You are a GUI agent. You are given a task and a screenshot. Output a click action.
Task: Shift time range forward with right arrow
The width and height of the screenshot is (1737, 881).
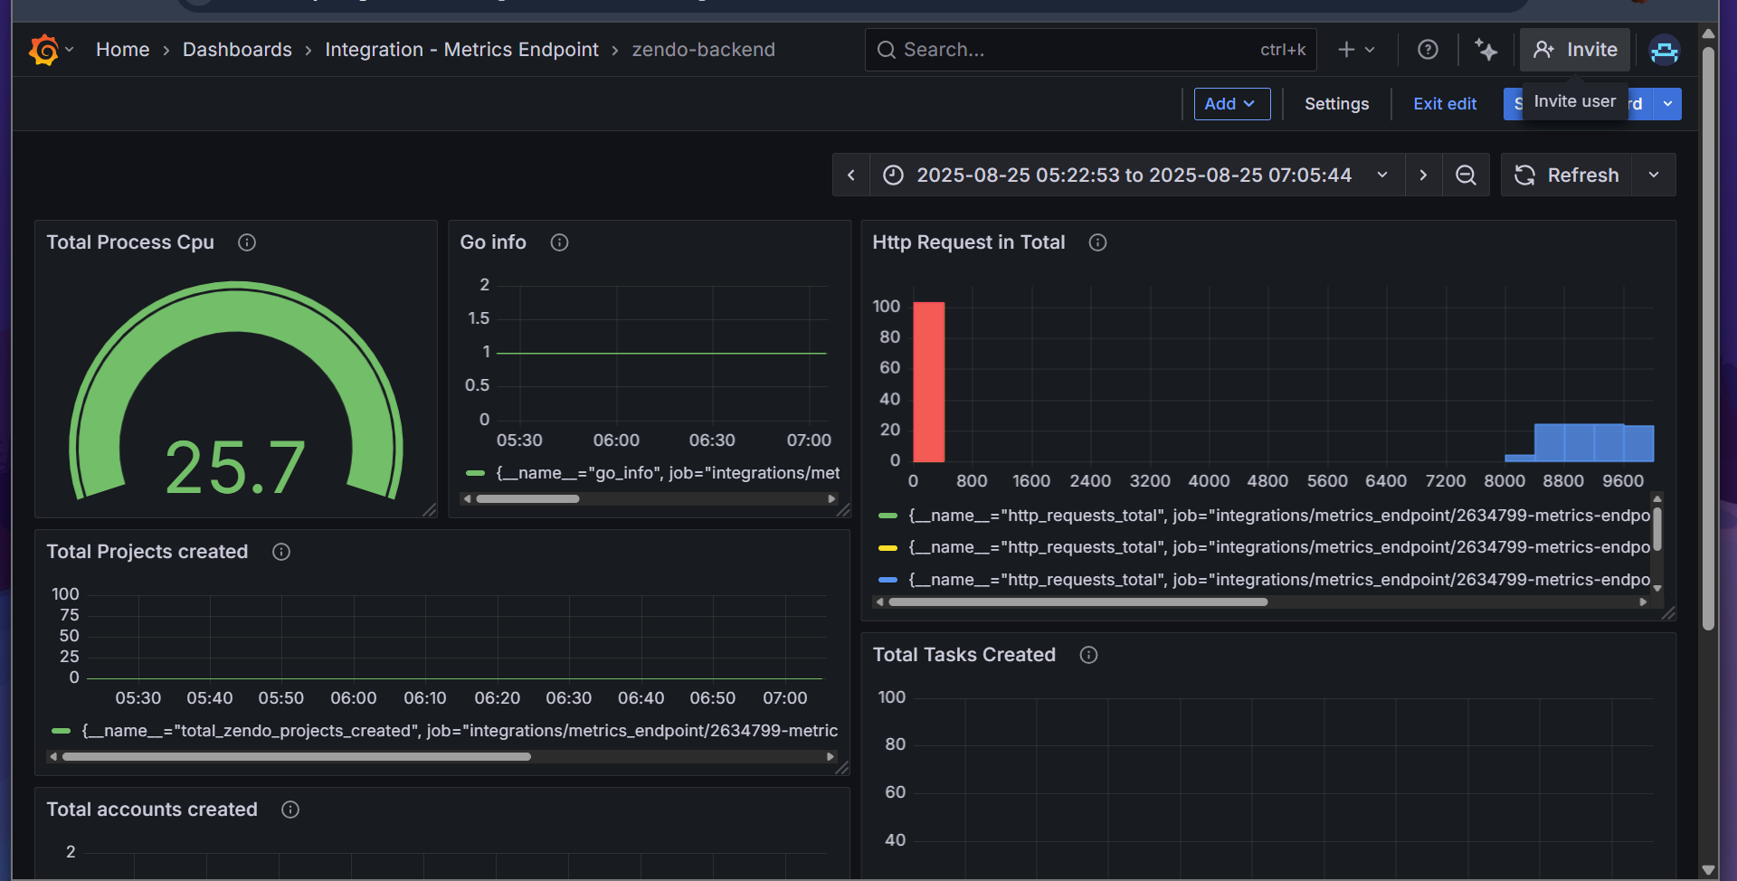coord(1423,175)
